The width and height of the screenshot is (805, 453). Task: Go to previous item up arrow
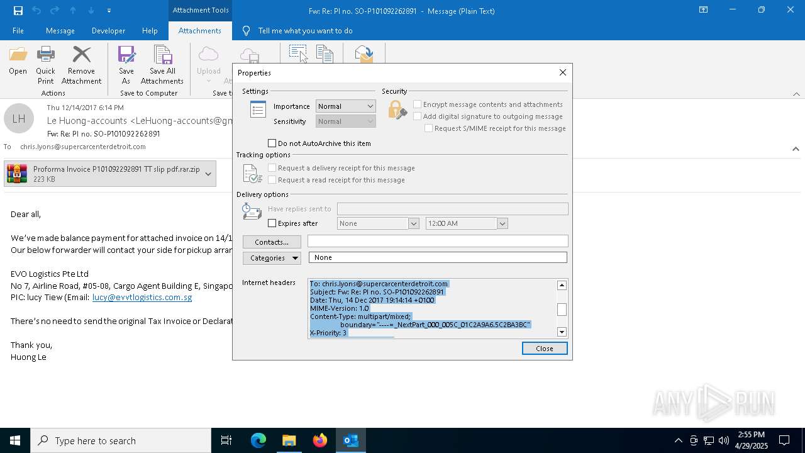click(73, 10)
